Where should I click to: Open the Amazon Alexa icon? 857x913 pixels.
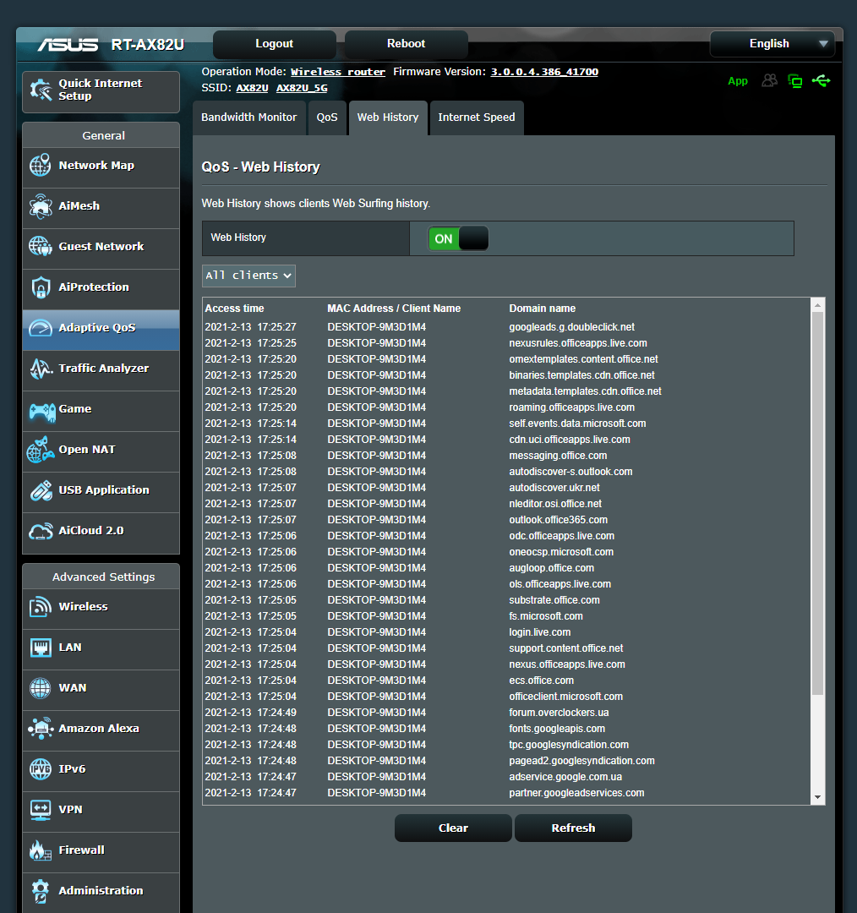[x=41, y=729]
